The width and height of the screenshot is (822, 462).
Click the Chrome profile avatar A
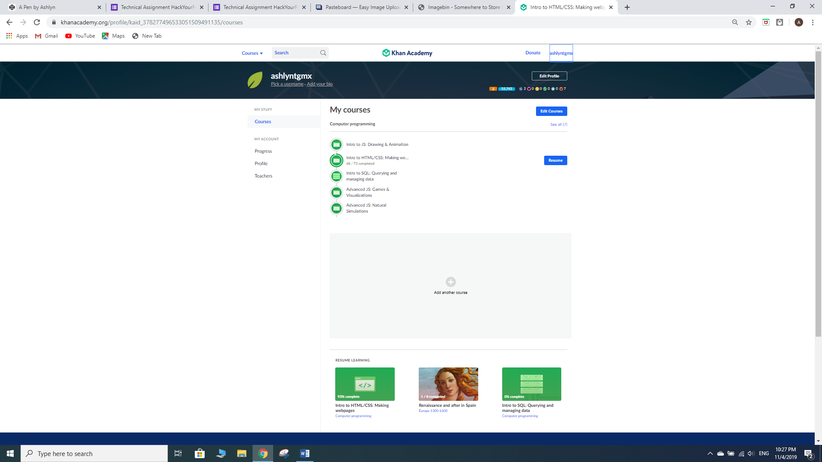[799, 22]
